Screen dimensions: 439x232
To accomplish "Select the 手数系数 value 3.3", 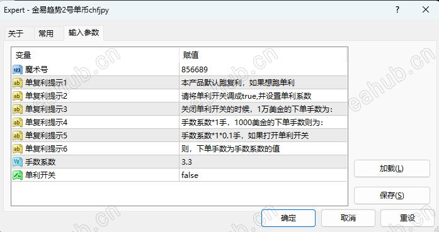I will (186, 162).
